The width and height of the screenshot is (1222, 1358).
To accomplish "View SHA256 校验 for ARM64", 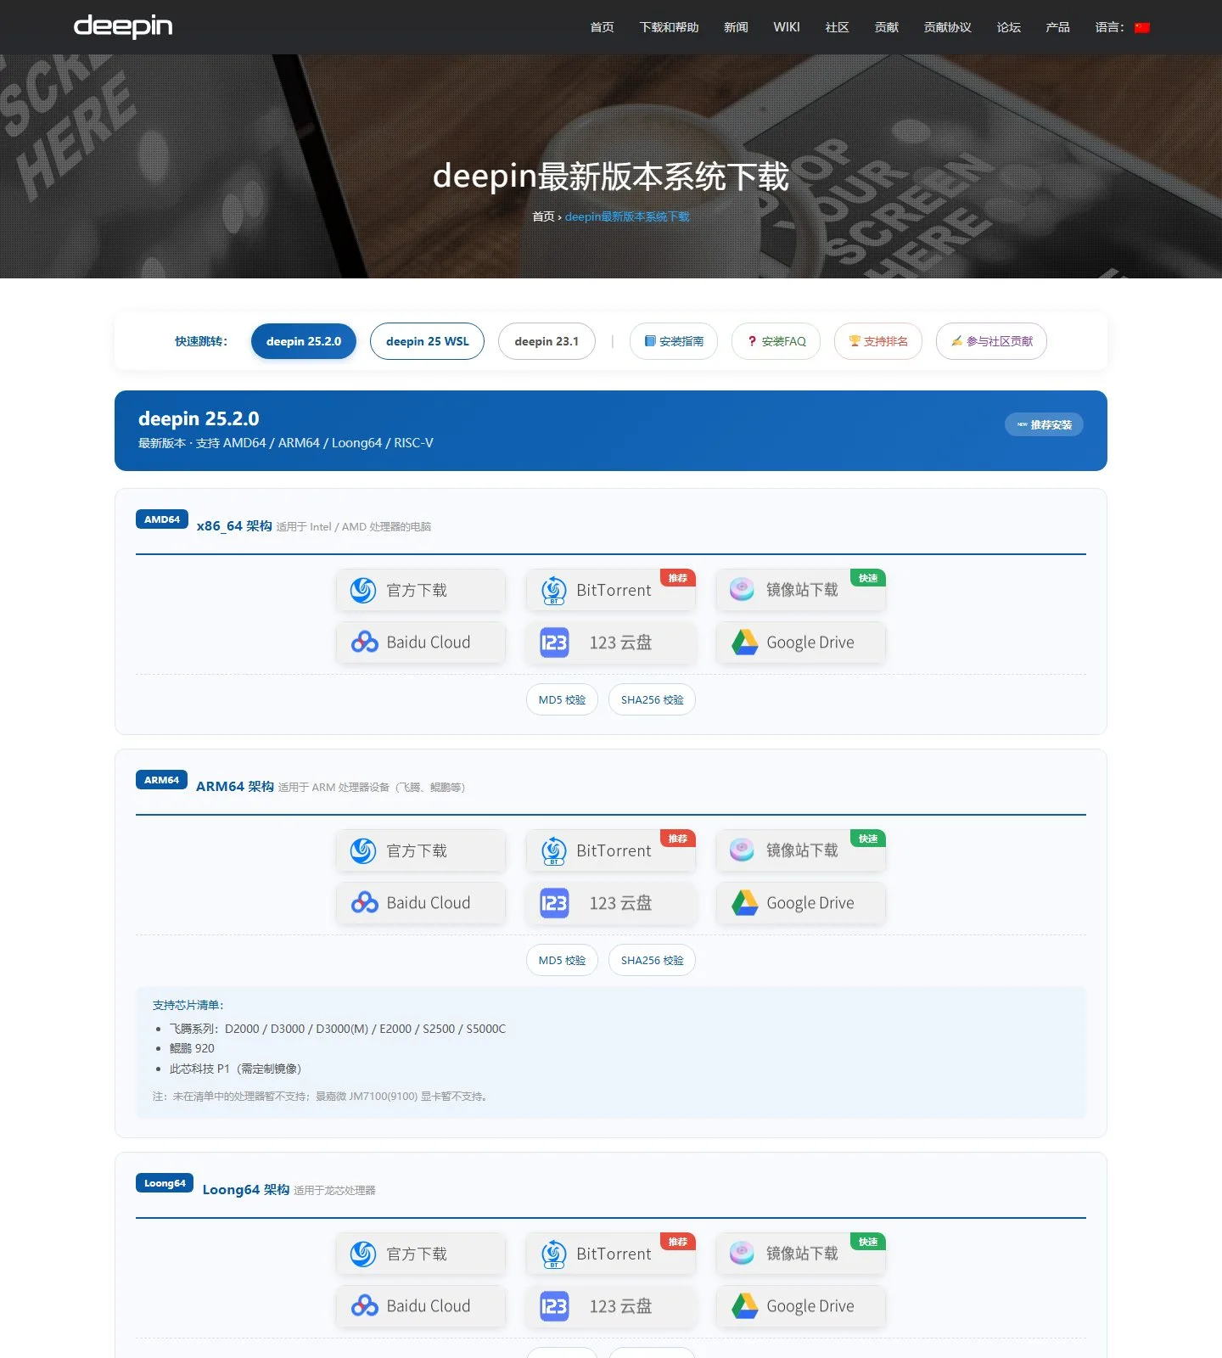I will click(652, 960).
